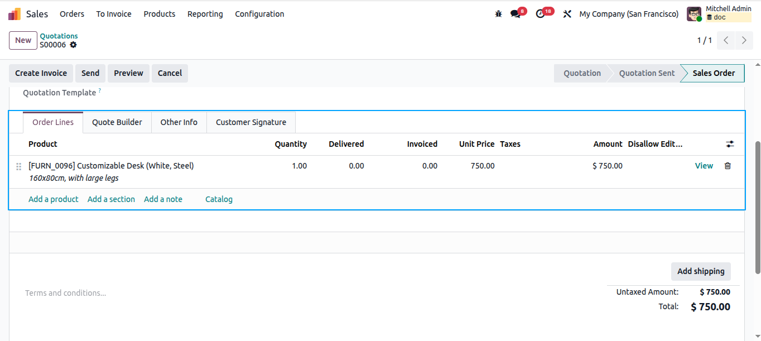Click the quantity cell 1.00
The width and height of the screenshot is (761, 341).
click(x=299, y=166)
